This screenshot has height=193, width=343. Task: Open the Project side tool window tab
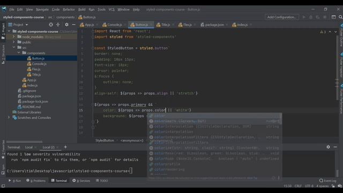click(3, 31)
